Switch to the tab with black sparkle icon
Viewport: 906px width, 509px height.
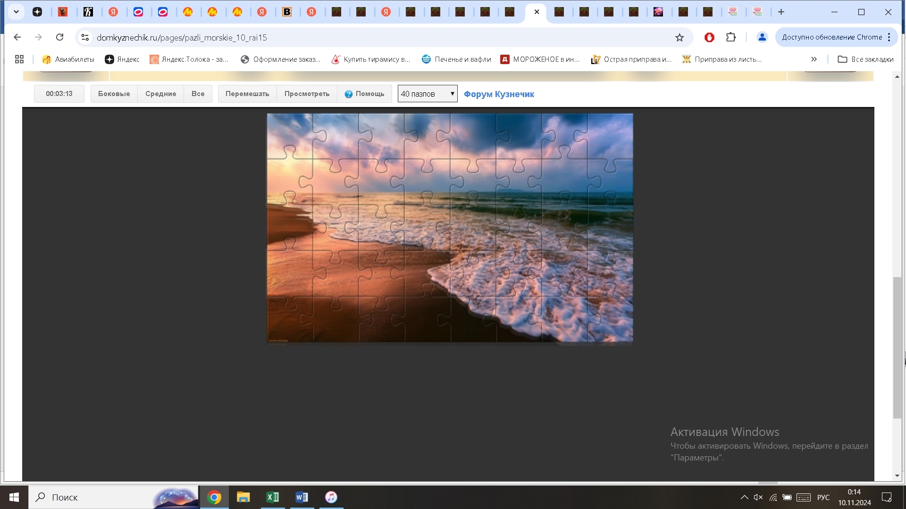point(37,12)
